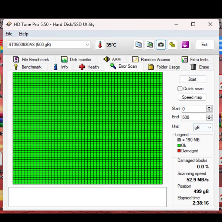Click the Exit button
222x222 pixels.
click(x=205, y=45)
